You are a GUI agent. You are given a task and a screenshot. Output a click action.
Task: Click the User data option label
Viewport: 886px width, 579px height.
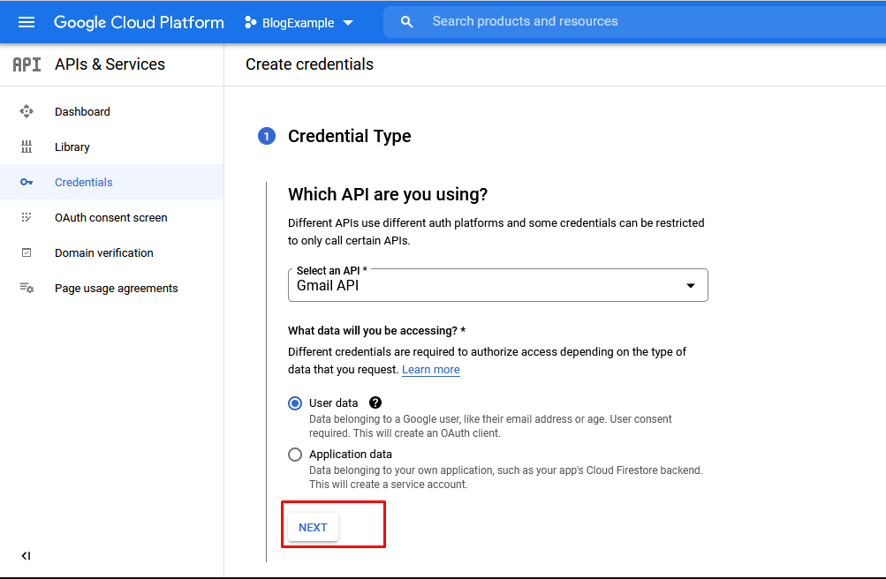333,403
